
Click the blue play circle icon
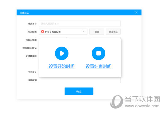62,53
